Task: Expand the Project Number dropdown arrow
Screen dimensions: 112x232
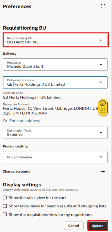Action: [x=101, y=157]
